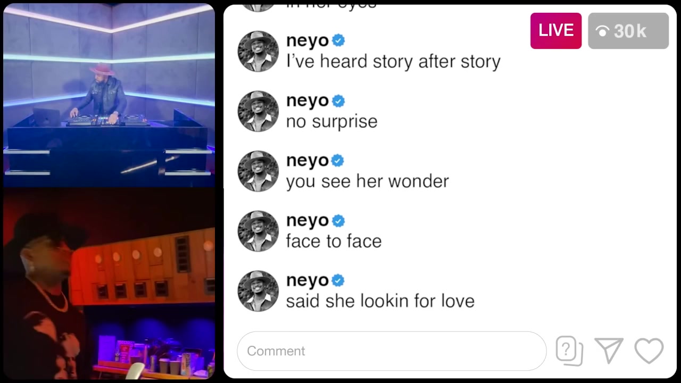Click the neyo avatar beside 'face to face'
This screenshot has height=383, width=681.
[258, 231]
